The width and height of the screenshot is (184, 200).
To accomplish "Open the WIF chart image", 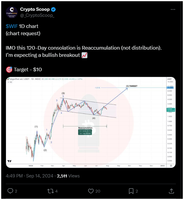I will point(91,122).
